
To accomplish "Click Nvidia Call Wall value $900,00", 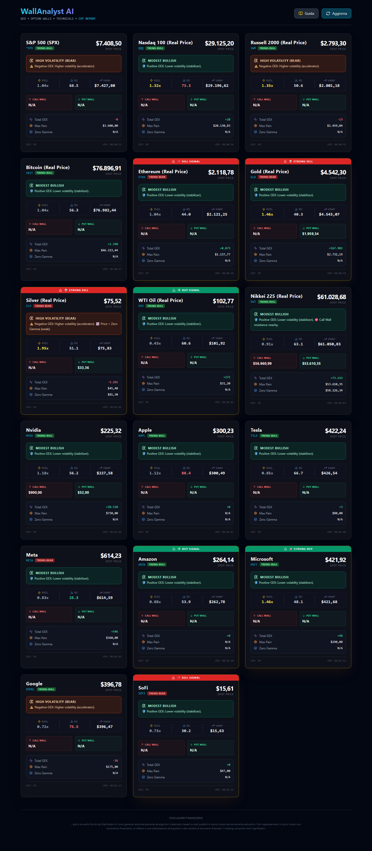I will (35, 492).
